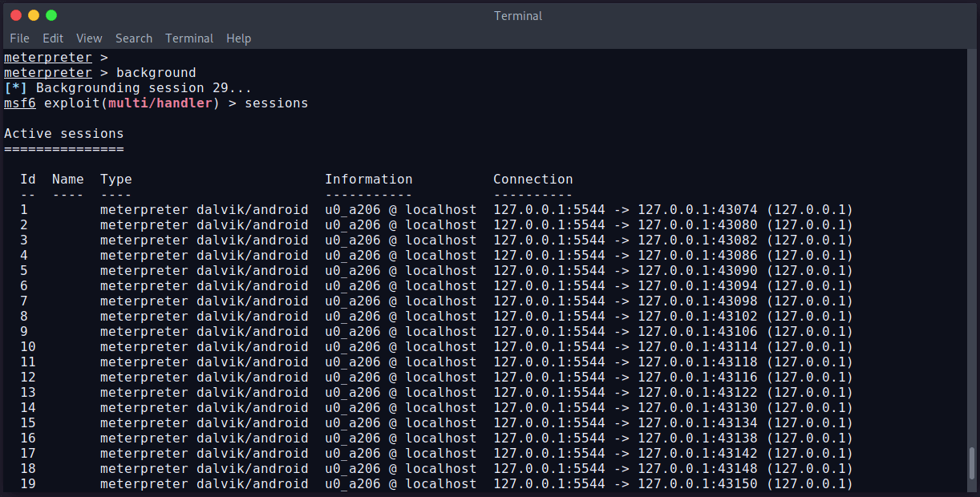Click the "127.0.0.1:43148" destination address
The height and width of the screenshot is (497, 980).
click(698, 469)
